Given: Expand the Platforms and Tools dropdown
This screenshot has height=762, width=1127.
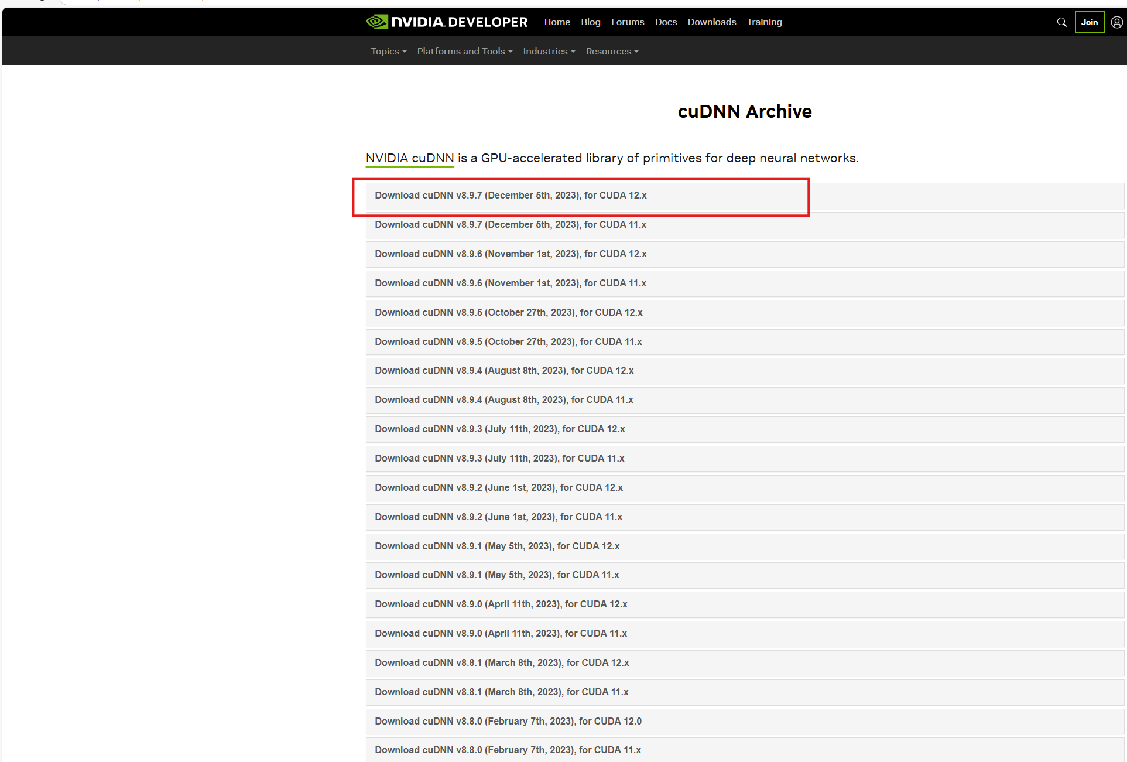Looking at the screenshot, I should click(x=465, y=52).
